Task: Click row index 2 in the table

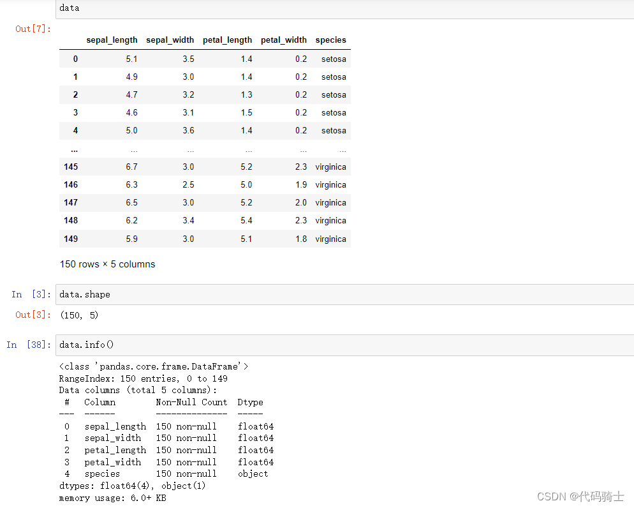Action: tap(75, 94)
